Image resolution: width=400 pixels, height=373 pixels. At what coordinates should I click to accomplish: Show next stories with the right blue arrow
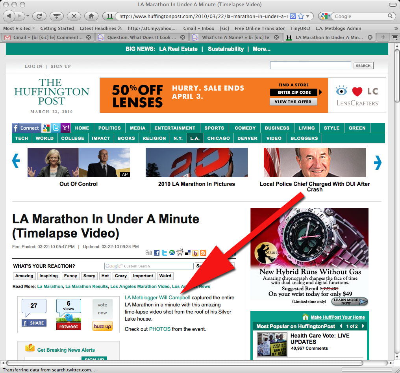[x=378, y=162]
